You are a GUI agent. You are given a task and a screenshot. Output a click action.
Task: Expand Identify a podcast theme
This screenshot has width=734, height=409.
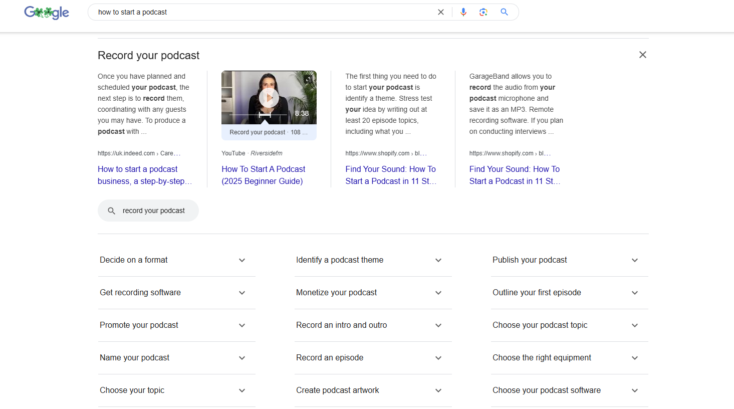pos(373,260)
